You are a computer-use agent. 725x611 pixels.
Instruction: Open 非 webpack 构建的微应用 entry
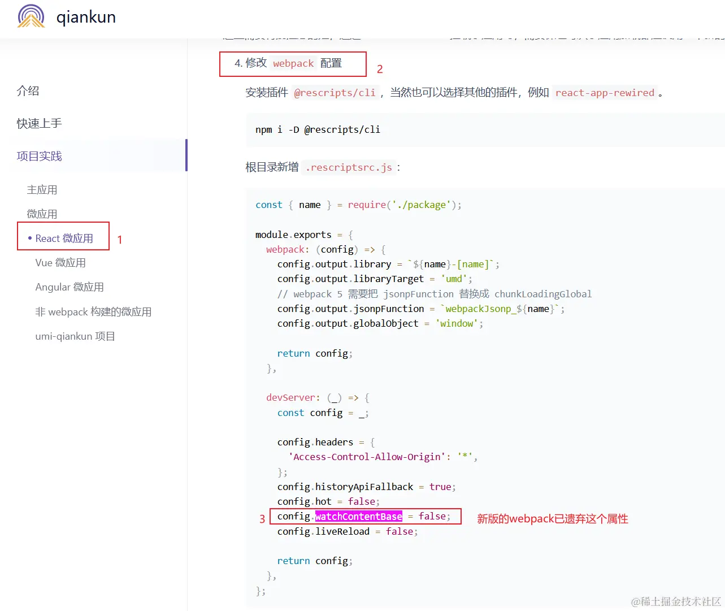click(x=93, y=312)
